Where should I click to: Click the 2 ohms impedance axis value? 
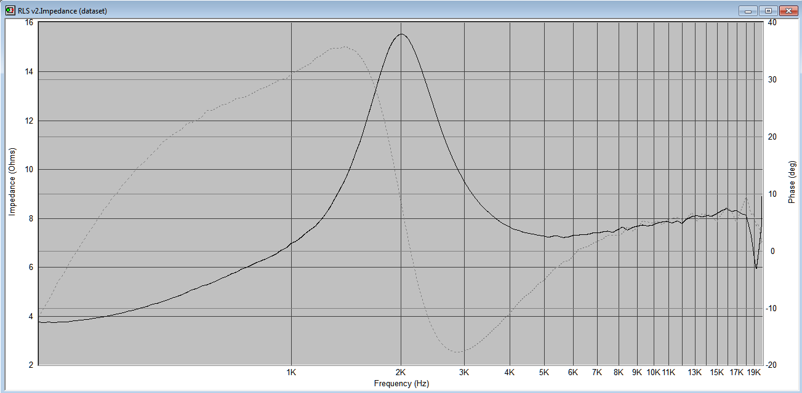(31, 365)
